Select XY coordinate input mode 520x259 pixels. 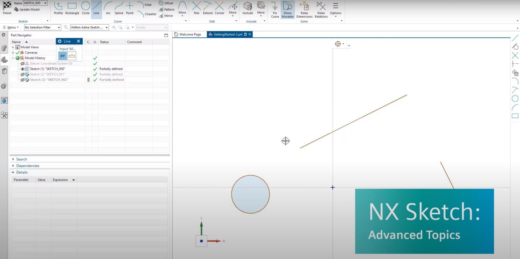(x=63, y=56)
